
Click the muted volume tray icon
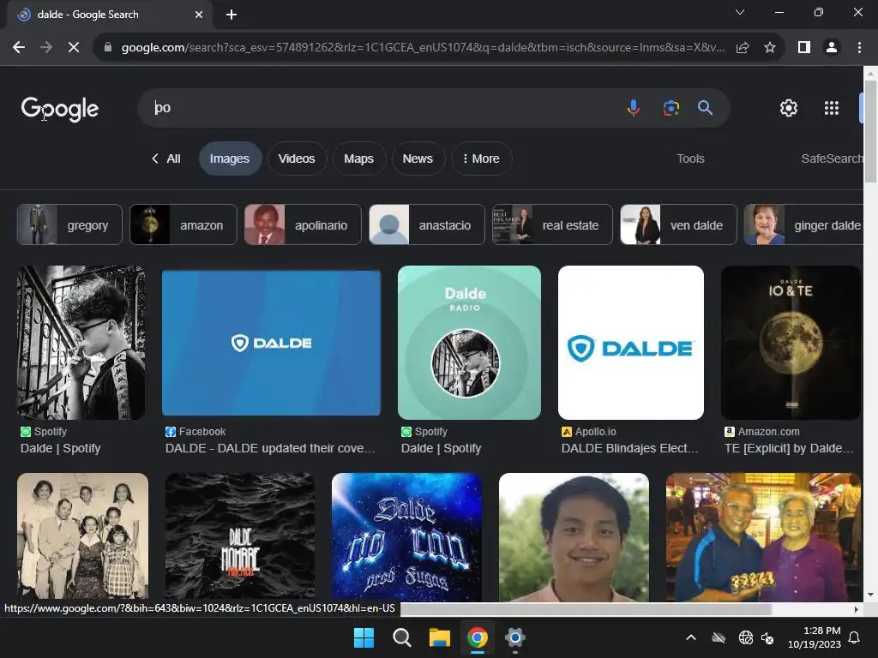tap(767, 637)
